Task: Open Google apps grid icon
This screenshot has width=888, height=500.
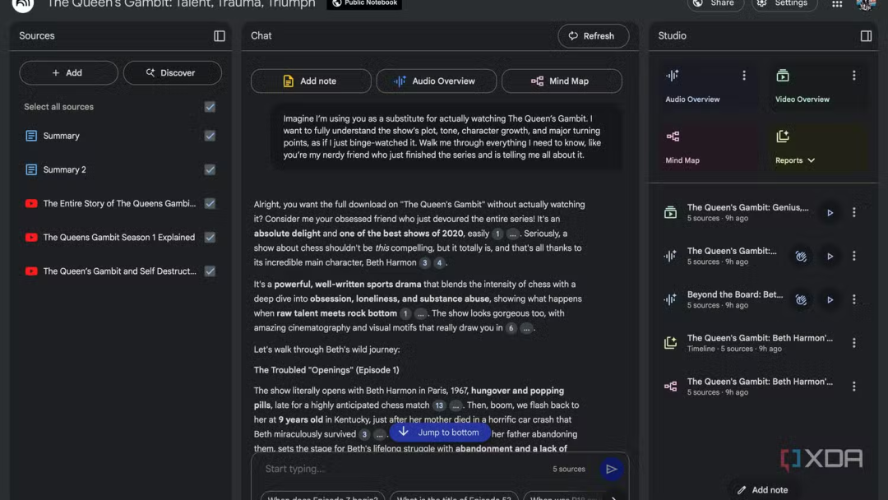Action: (837, 4)
